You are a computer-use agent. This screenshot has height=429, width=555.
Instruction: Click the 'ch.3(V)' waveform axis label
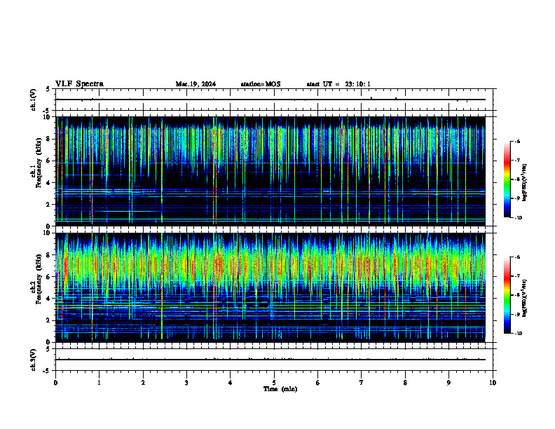pyautogui.click(x=34, y=360)
